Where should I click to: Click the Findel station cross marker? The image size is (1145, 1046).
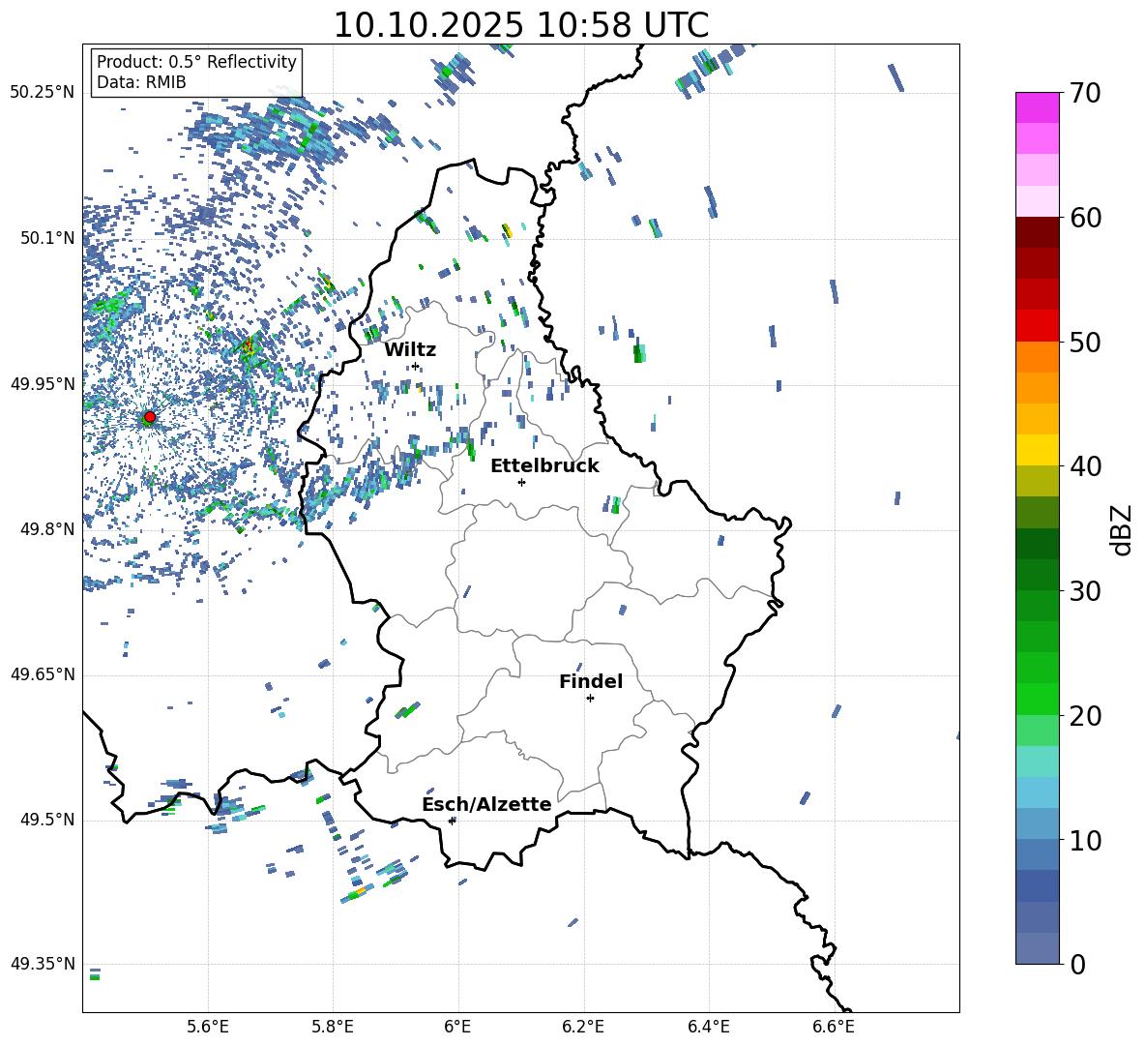tap(590, 699)
